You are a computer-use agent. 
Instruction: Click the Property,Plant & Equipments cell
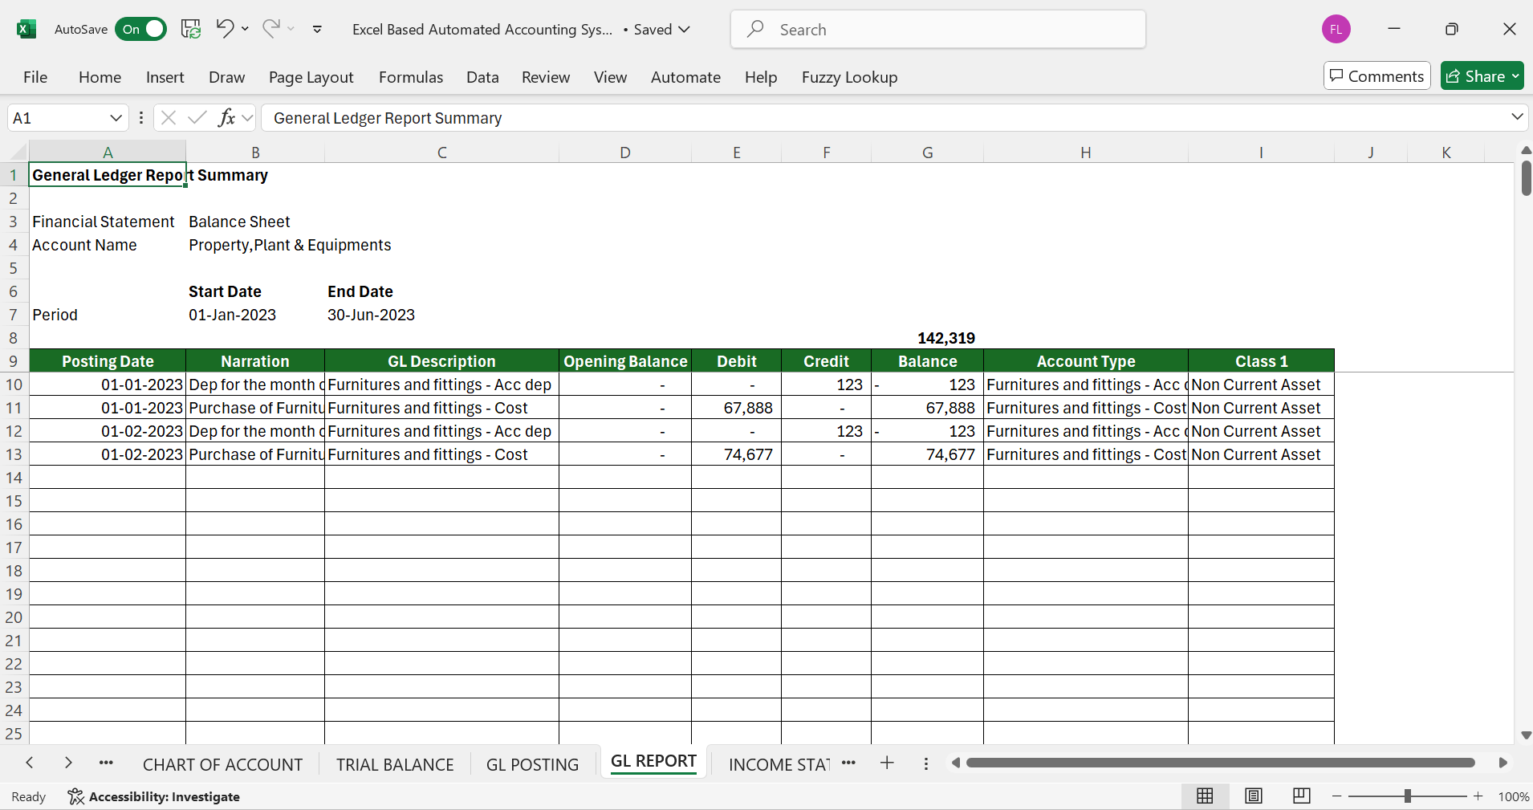[x=290, y=245]
